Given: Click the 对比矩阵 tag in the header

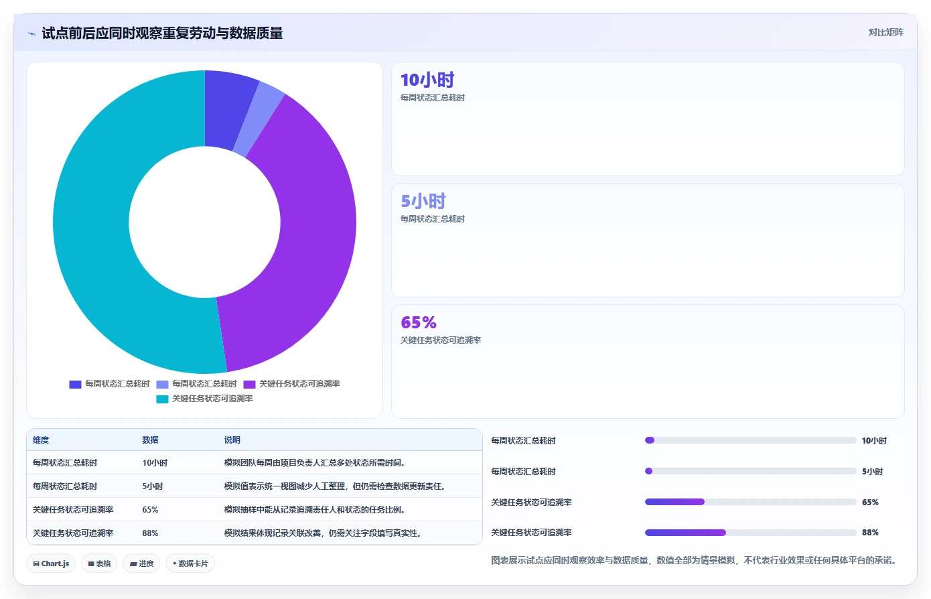Looking at the screenshot, I should coord(885,32).
